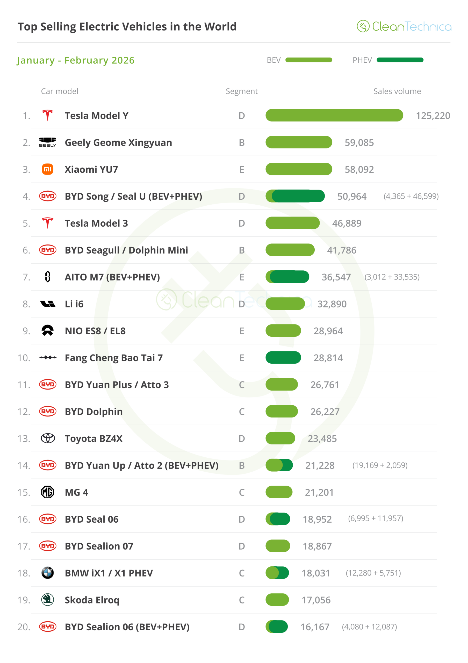Click the Fang Cheng Bao Tai 7 bar
This screenshot has width=468, height=663.
(x=283, y=357)
